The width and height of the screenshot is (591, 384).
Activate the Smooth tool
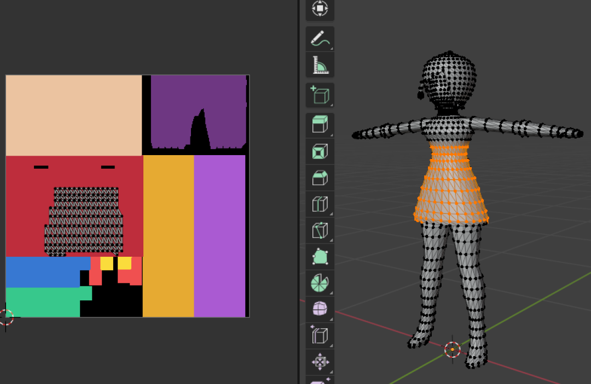coord(320,309)
